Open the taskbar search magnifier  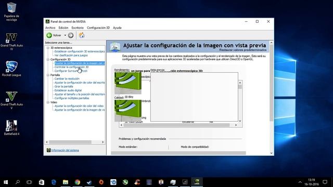pos(18,182)
